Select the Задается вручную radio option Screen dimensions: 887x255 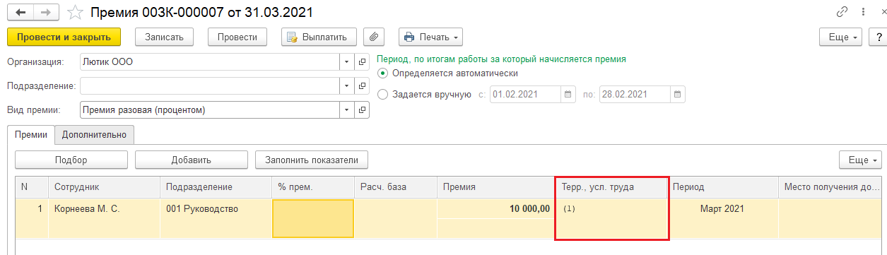pos(383,94)
